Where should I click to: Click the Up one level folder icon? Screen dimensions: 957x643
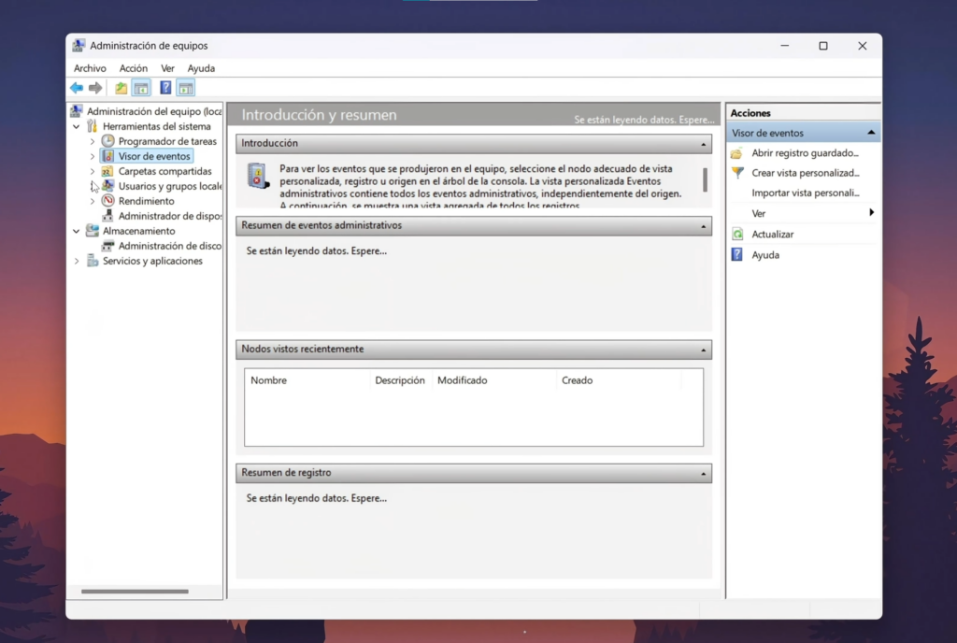tap(121, 88)
